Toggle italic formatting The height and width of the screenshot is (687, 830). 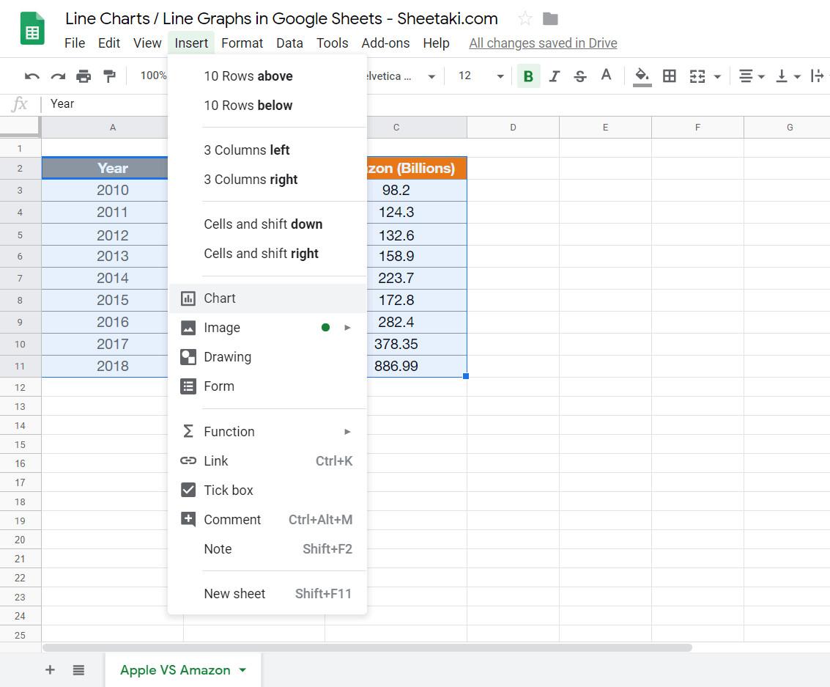tap(555, 76)
